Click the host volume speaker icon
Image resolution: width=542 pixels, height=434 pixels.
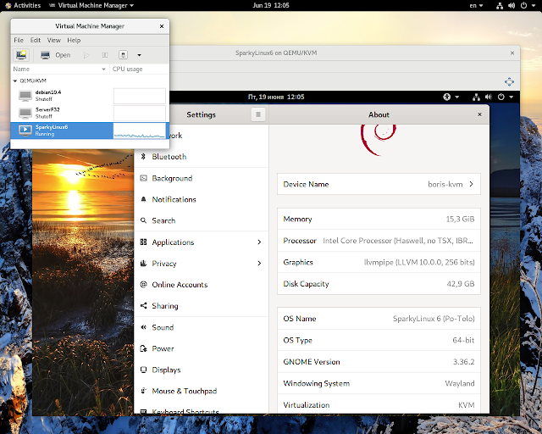click(512, 6)
